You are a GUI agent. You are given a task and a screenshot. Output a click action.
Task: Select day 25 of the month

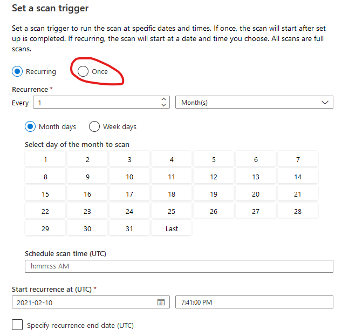click(x=172, y=211)
